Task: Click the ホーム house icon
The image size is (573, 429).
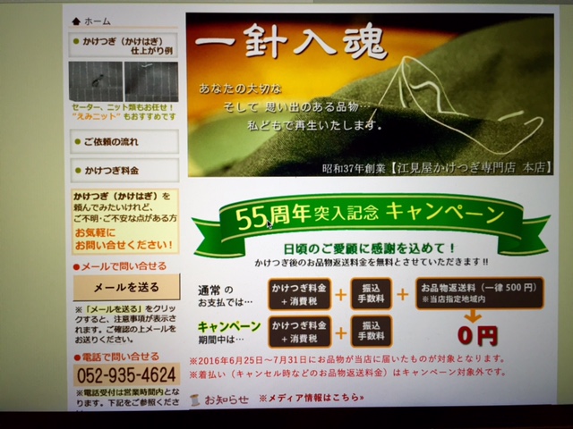Action: pyautogui.click(x=76, y=21)
